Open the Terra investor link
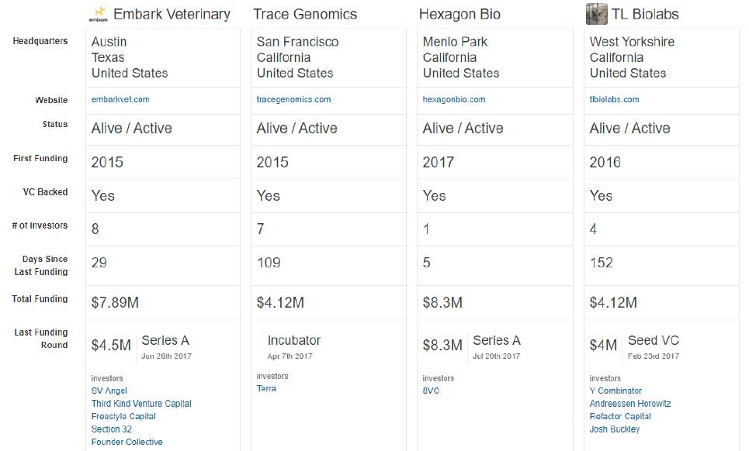749x451 pixels. [266, 389]
